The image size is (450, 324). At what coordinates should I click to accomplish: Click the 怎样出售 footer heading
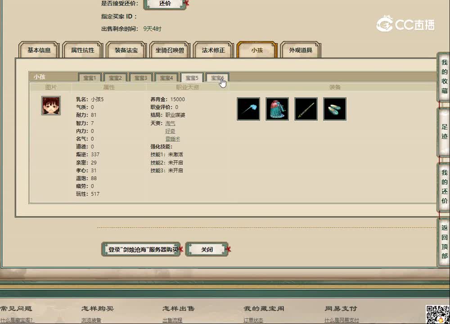(179, 309)
